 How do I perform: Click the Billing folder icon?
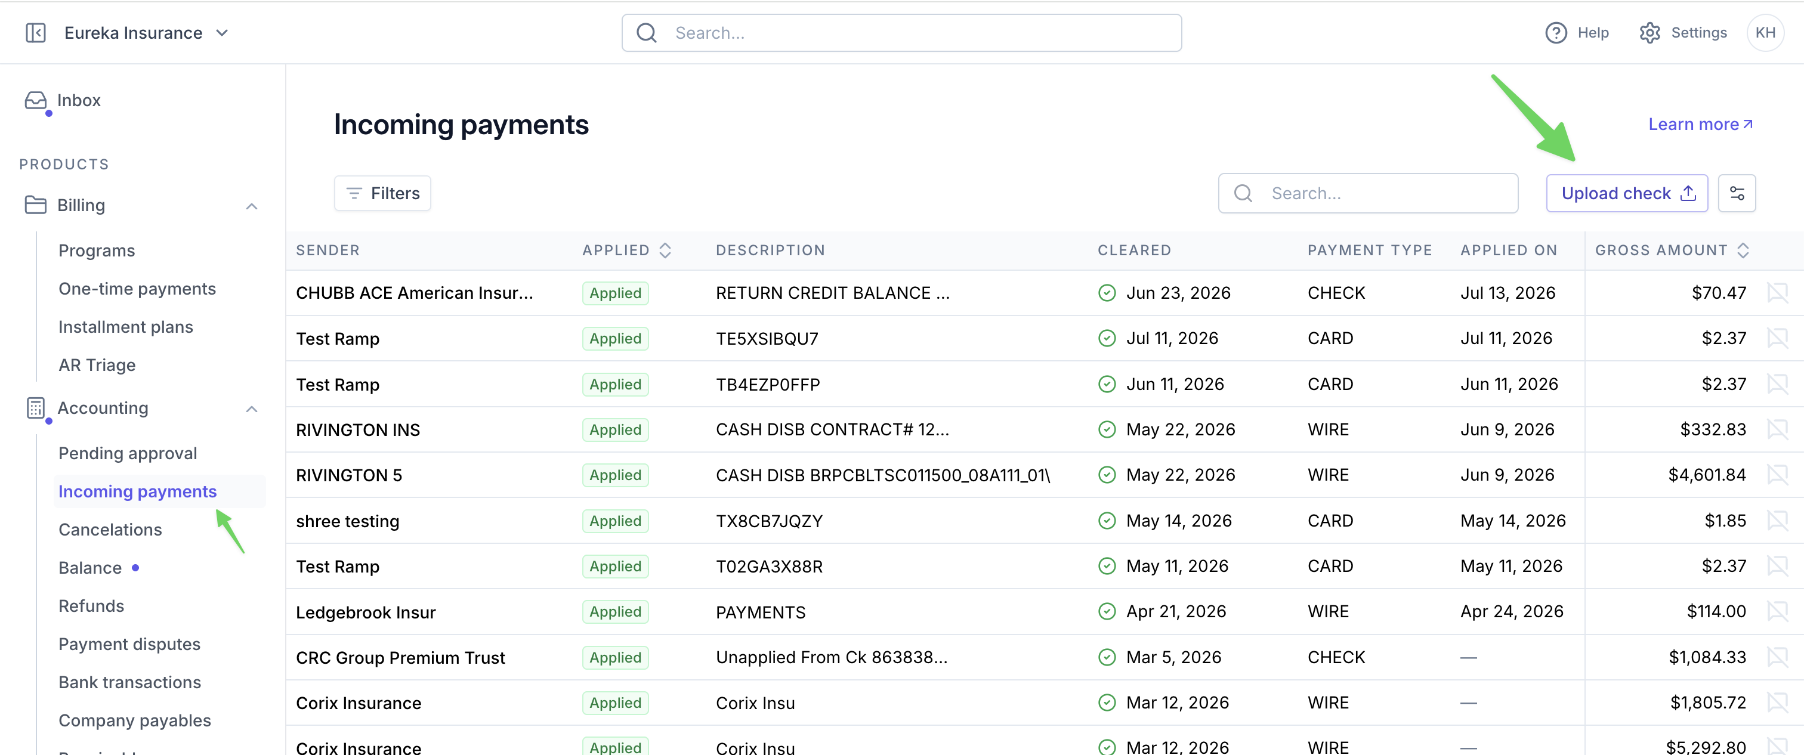[x=36, y=205]
